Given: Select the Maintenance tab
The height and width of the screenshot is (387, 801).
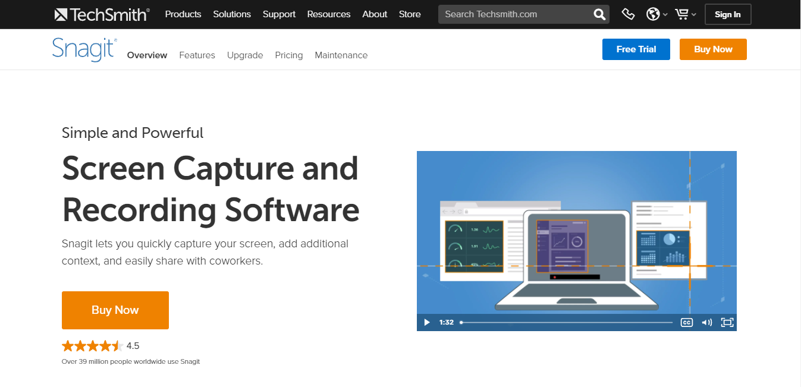Looking at the screenshot, I should 341,55.
